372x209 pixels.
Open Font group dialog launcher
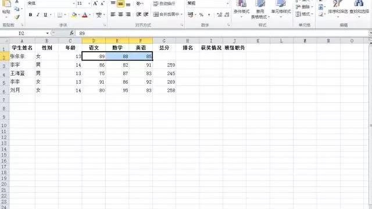point(105,25)
